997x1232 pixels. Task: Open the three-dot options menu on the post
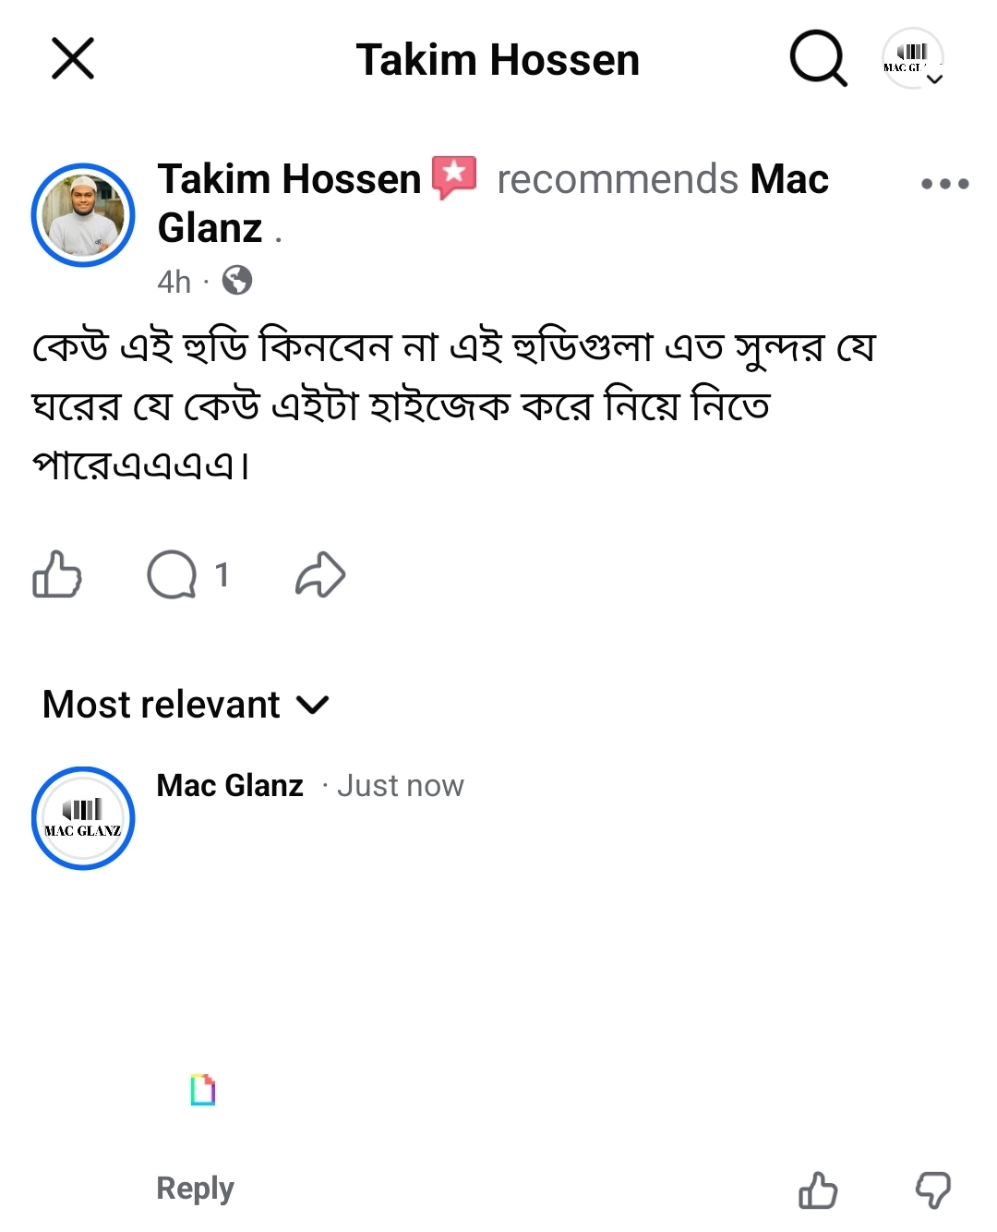point(943,183)
